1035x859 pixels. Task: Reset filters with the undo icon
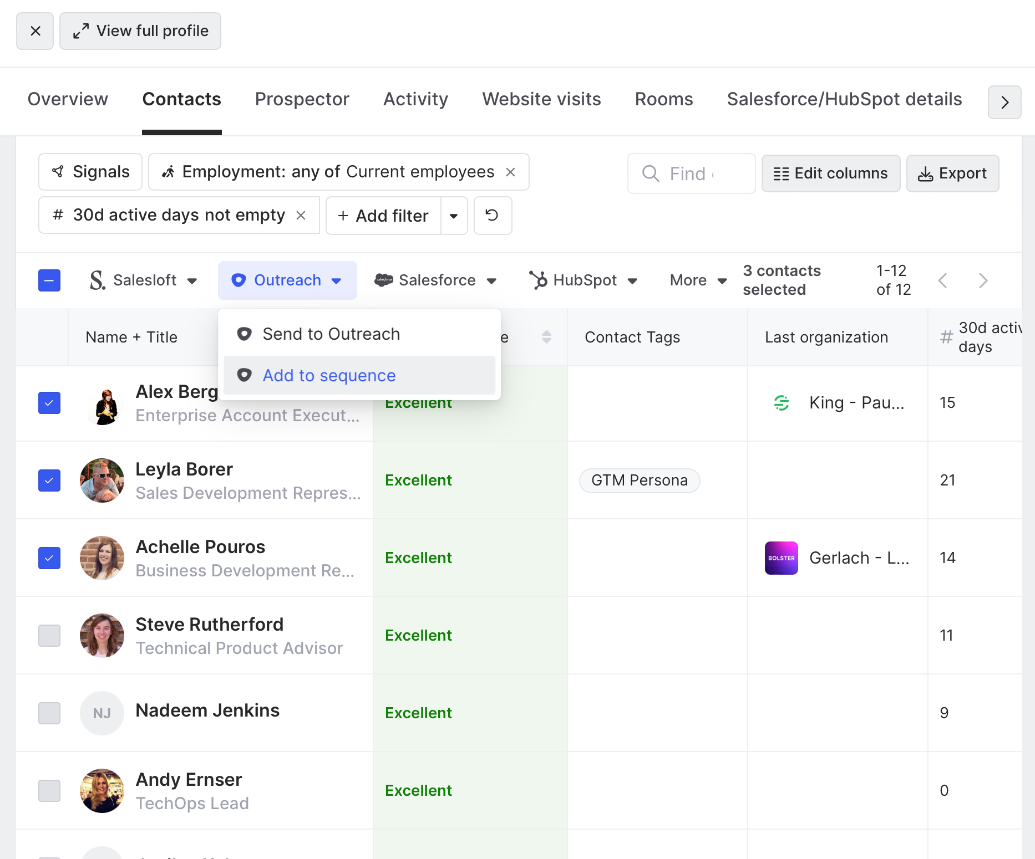(493, 216)
